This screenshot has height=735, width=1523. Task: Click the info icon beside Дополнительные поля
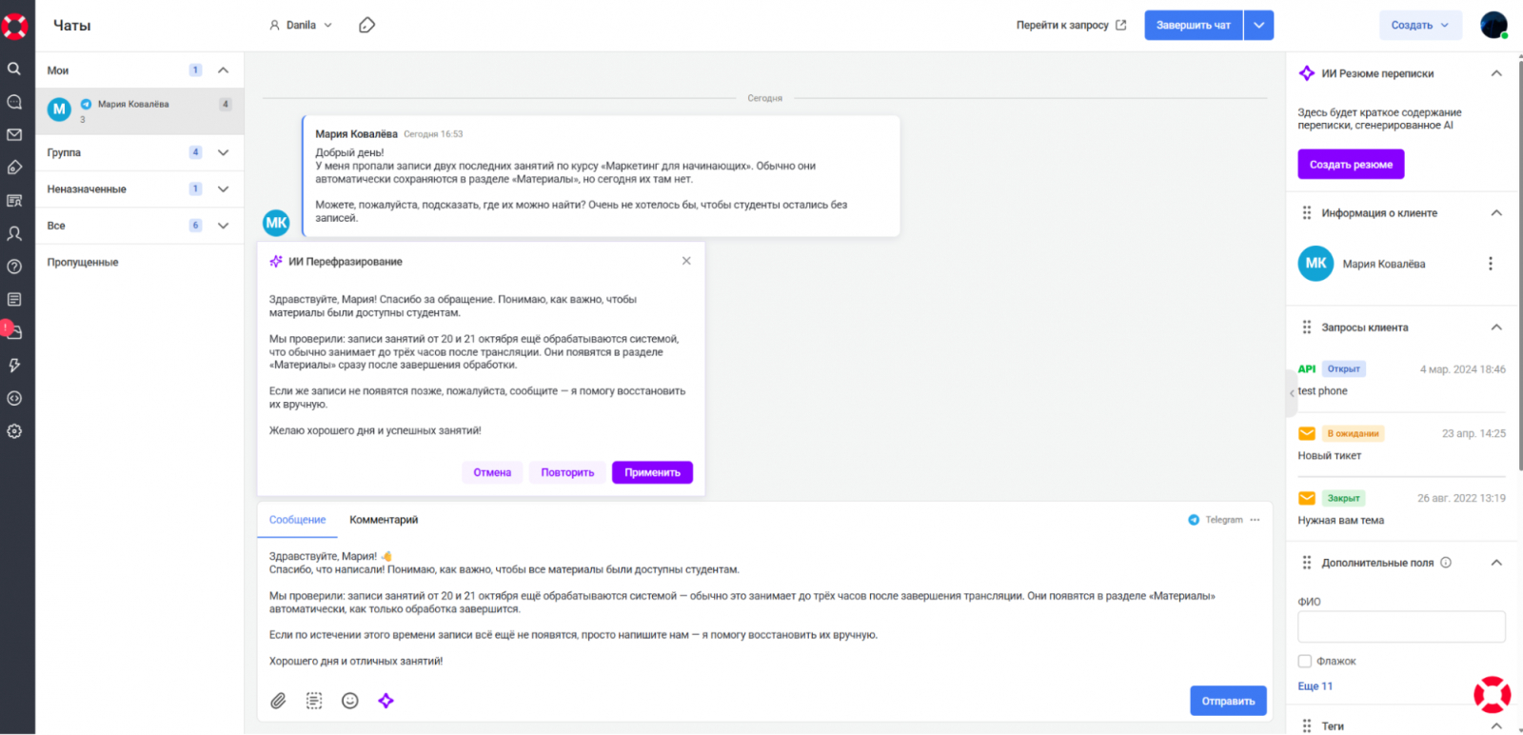[1446, 563]
